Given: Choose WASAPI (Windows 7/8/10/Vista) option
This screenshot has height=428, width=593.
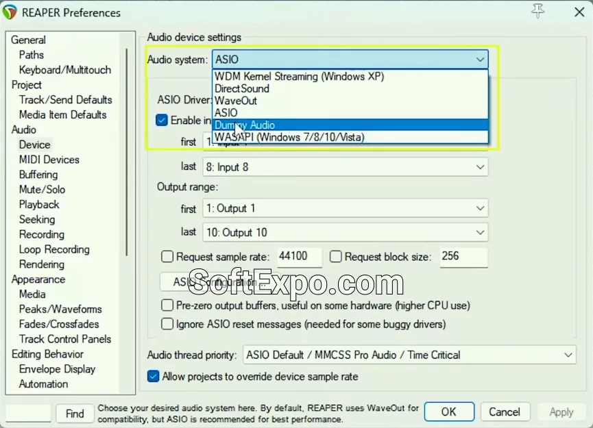Looking at the screenshot, I should 289,138.
